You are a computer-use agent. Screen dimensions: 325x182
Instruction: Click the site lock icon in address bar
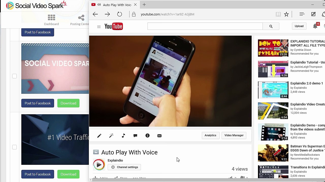click(x=134, y=14)
